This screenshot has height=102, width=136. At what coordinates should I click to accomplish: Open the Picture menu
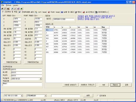click(8, 5)
